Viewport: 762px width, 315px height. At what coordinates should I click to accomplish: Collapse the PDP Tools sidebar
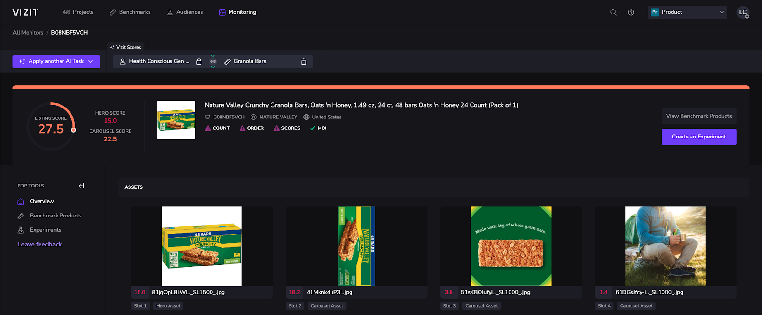click(81, 186)
